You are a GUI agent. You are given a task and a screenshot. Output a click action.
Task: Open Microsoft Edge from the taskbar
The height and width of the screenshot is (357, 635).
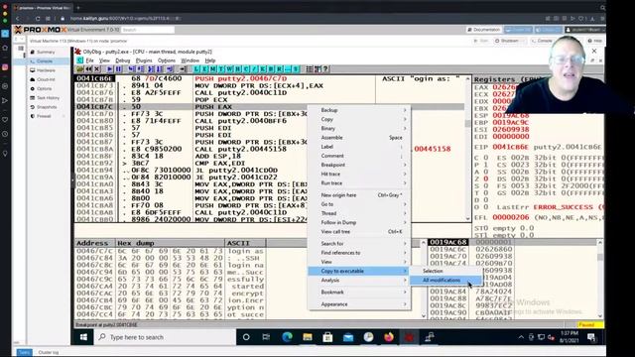(x=287, y=337)
